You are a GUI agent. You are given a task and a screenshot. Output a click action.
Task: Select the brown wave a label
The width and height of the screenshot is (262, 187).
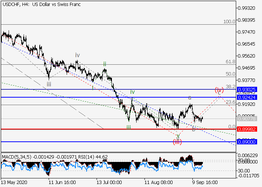[190, 98]
